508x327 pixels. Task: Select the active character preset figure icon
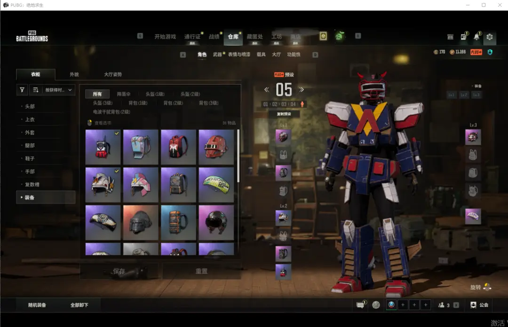click(x=302, y=104)
